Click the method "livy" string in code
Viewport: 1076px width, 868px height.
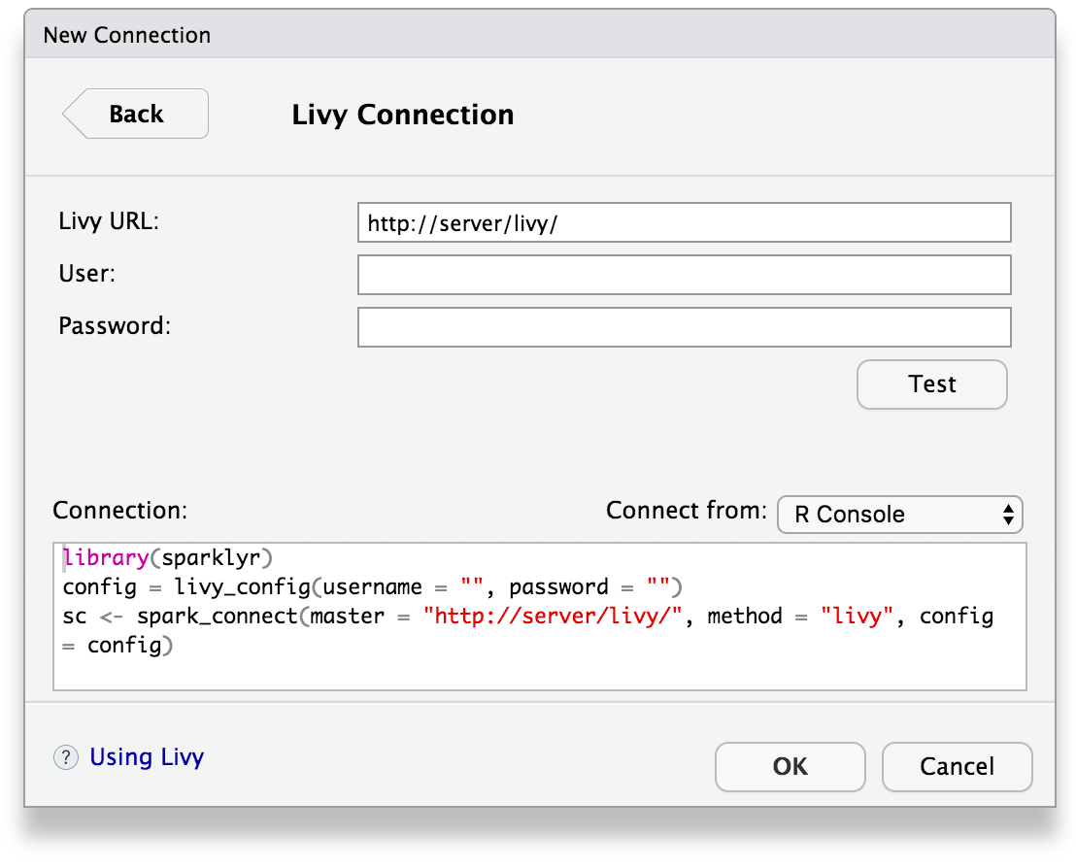point(857,617)
